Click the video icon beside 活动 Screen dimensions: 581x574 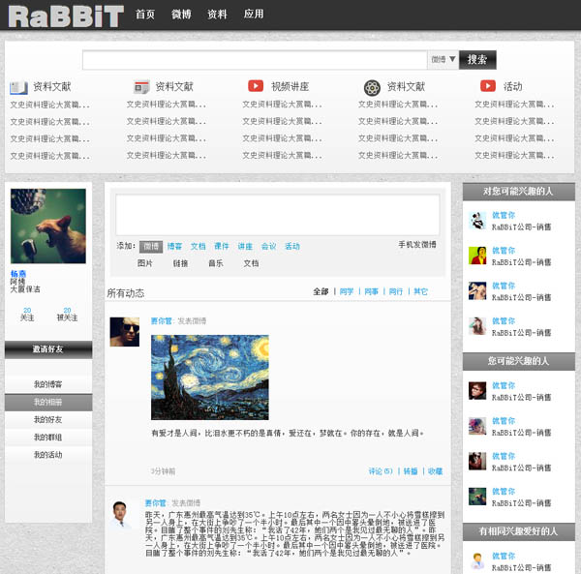click(488, 86)
